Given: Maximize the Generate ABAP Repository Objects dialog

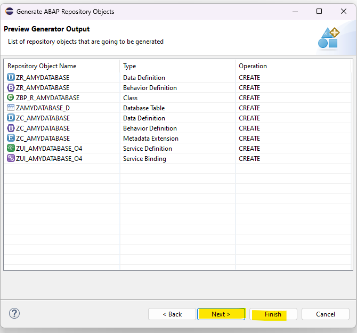Looking at the screenshot, I should [x=319, y=11].
